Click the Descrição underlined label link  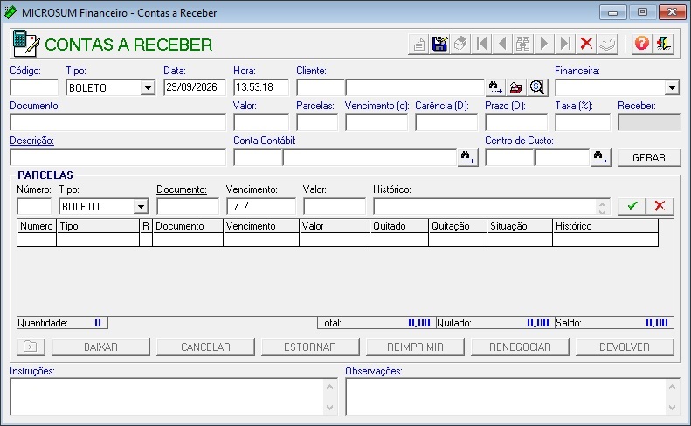(31, 141)
